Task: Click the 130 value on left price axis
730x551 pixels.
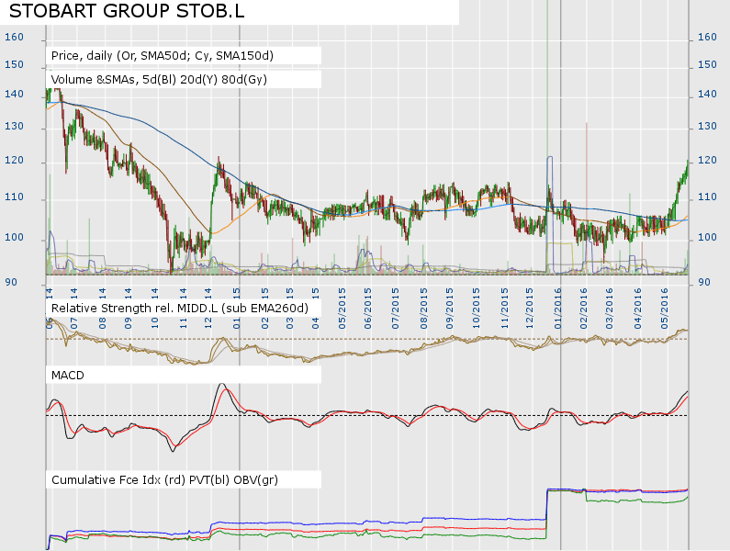Action: pos(14,126)
